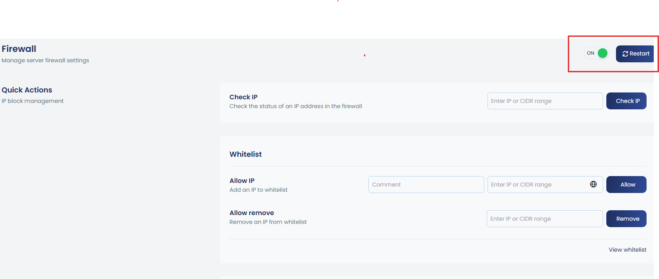Click the globe icon in Allow IP field
This screenshot has height=279, width=659.
pos(593,184)
